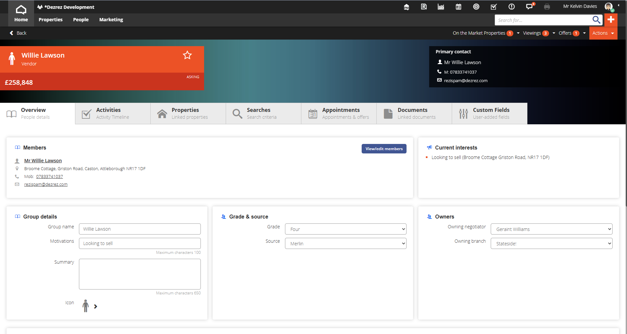Screen dimensions: 627x334
Task: Click the target goals icon
Action: click(x=476, y=7)
